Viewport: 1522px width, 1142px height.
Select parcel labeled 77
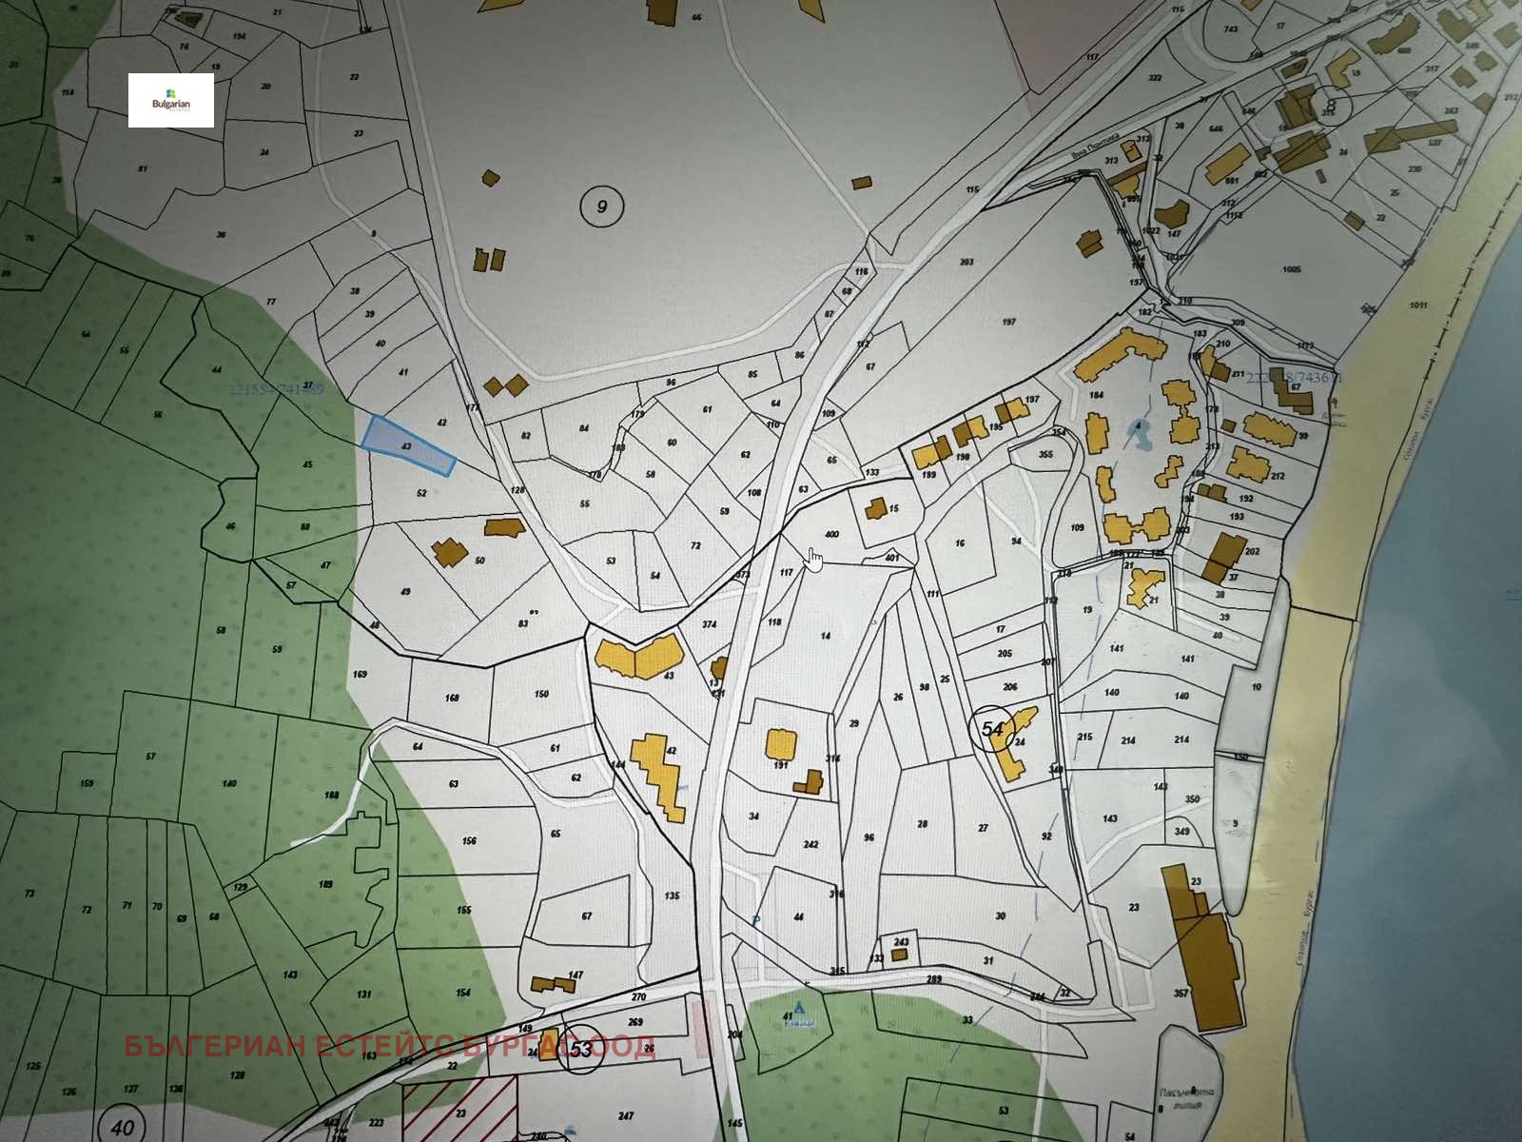pyautogui.click(x=270, y=302)
